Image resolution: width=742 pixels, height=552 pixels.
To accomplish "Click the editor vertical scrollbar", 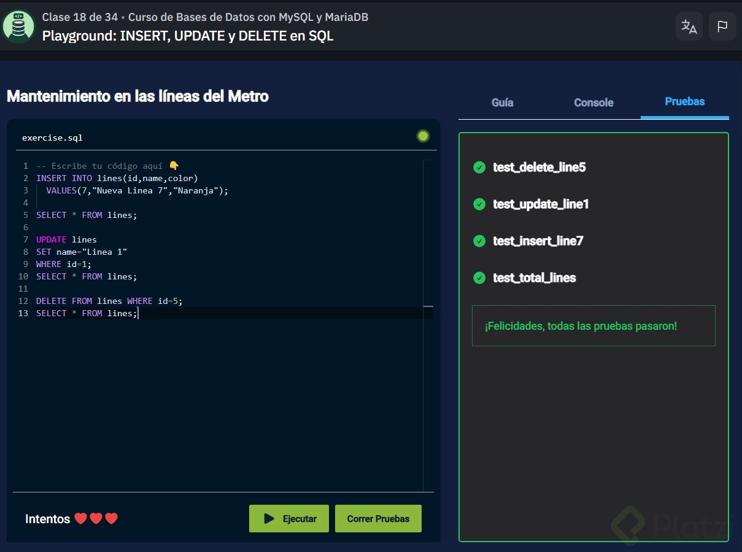I will click(x=428, y=325).
